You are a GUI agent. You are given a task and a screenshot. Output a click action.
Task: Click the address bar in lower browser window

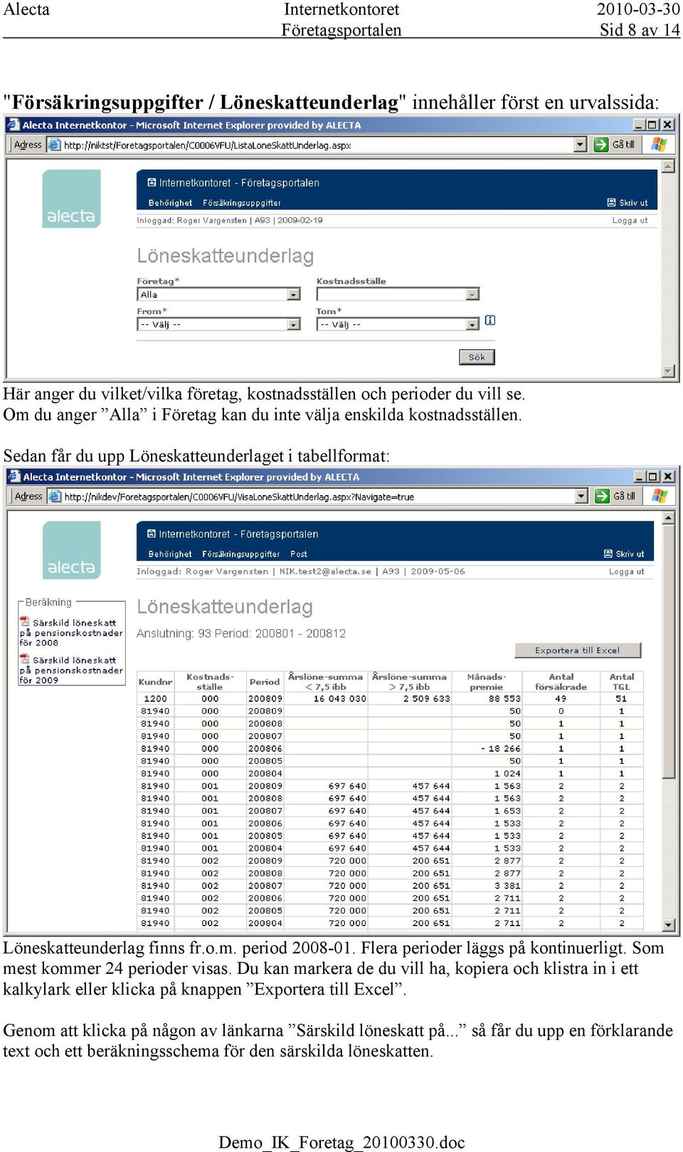click(317, 497)
